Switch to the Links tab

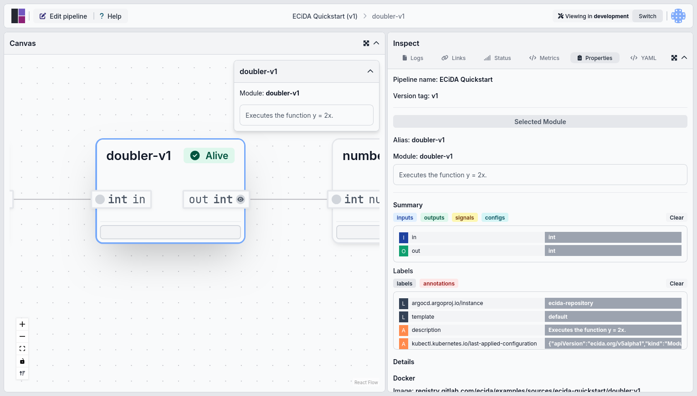pos(454,58)
